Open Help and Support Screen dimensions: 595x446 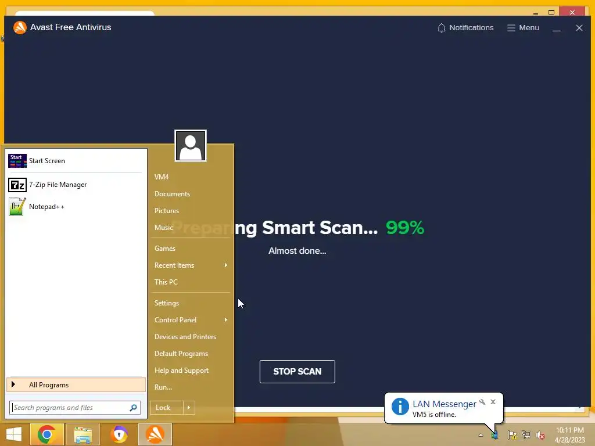[x=181, y=371]
